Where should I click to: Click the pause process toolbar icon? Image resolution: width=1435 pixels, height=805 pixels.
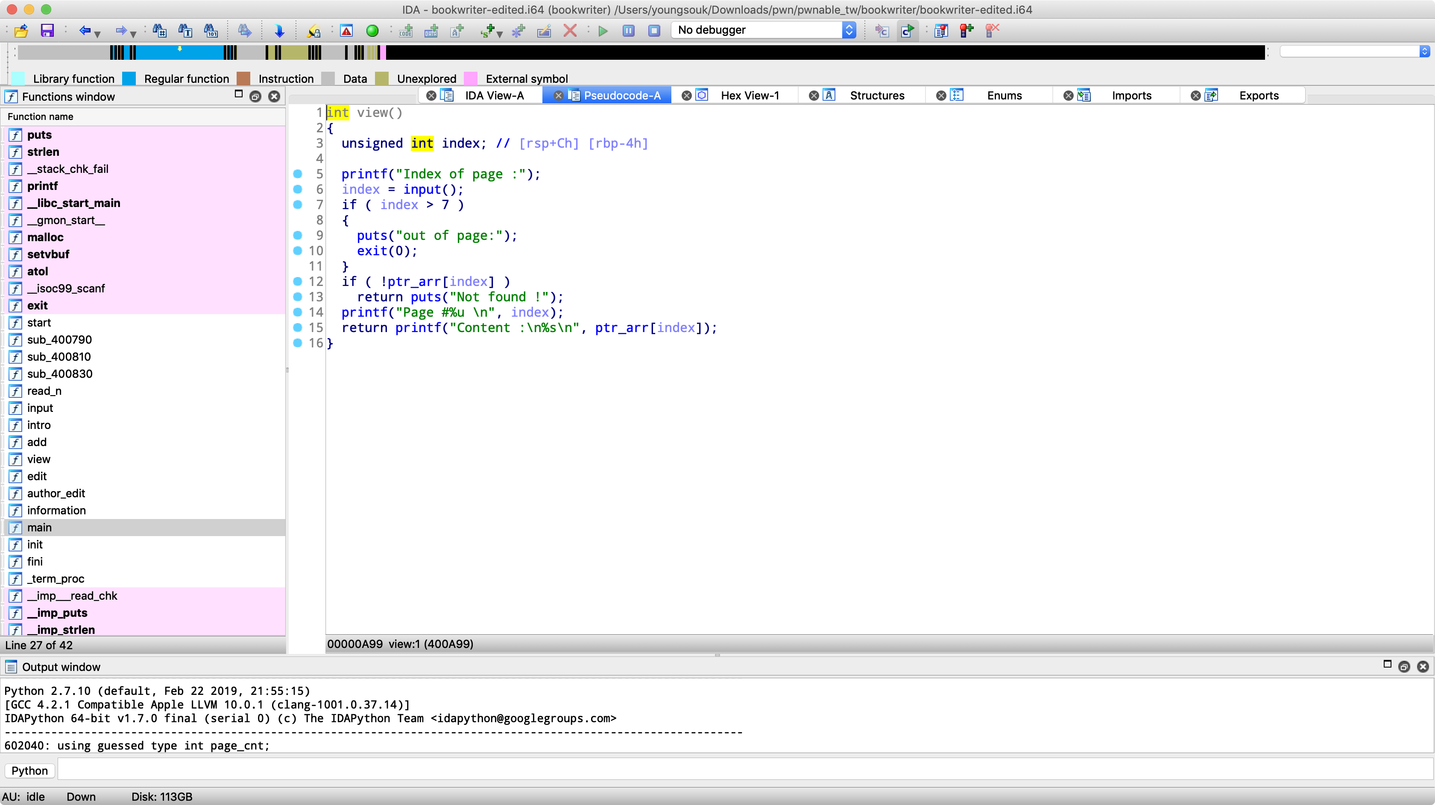pyautogui.click(x=628, y=31)
